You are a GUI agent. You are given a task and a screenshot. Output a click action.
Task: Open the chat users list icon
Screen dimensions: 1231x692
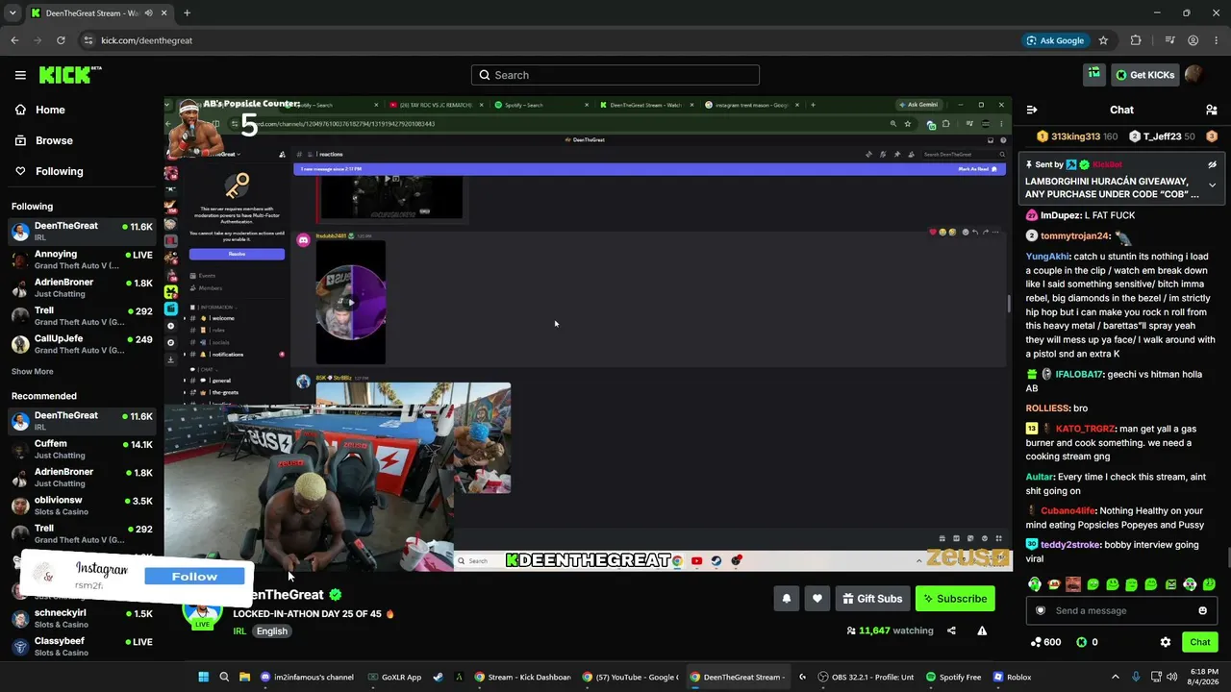pos(1211,110)
